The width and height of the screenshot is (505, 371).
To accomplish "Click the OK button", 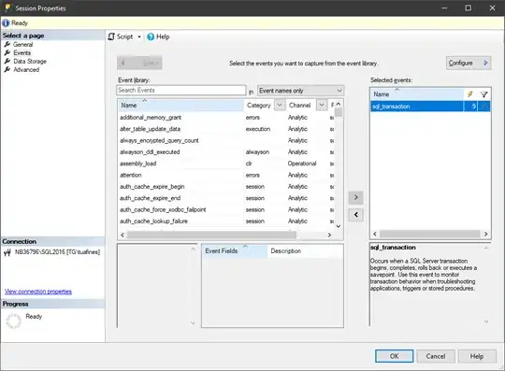I will [395, 356].
